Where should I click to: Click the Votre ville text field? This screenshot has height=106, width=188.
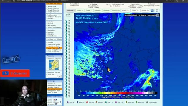pos(53,76)
